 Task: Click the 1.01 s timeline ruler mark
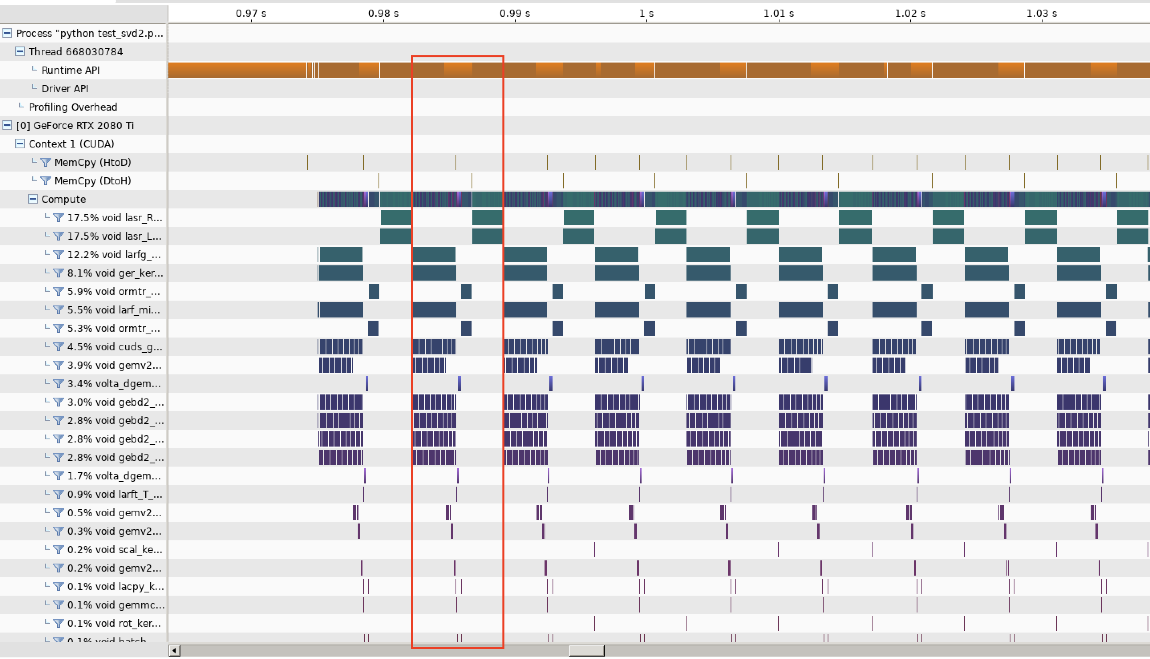[x=778, y=14]
